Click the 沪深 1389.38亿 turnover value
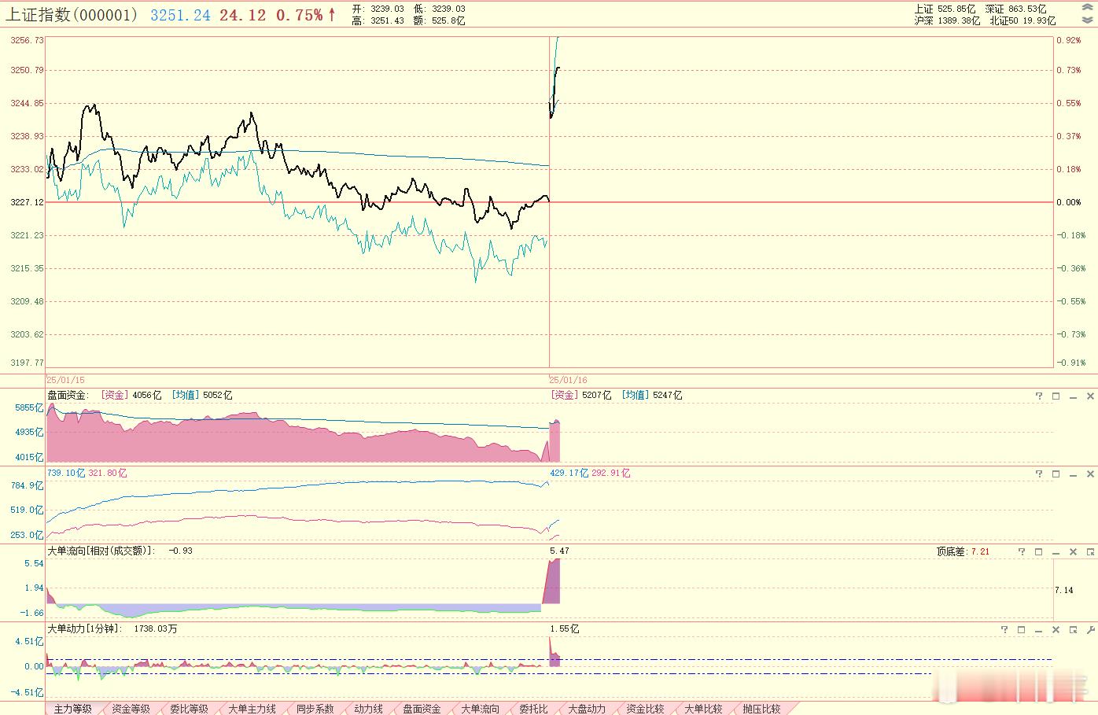 947,21
